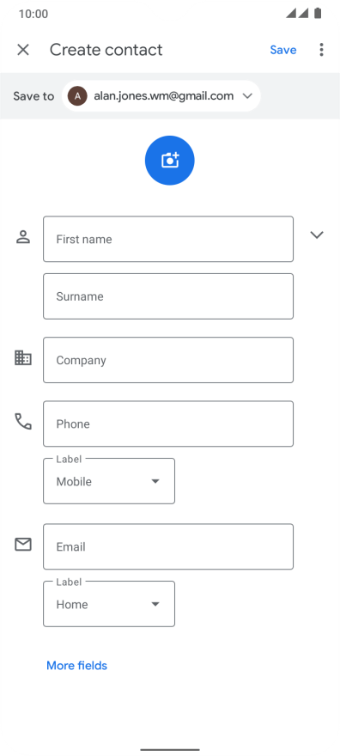Click the phone handset icon
The image size is (340, 756).
click(x=23, y=422)
